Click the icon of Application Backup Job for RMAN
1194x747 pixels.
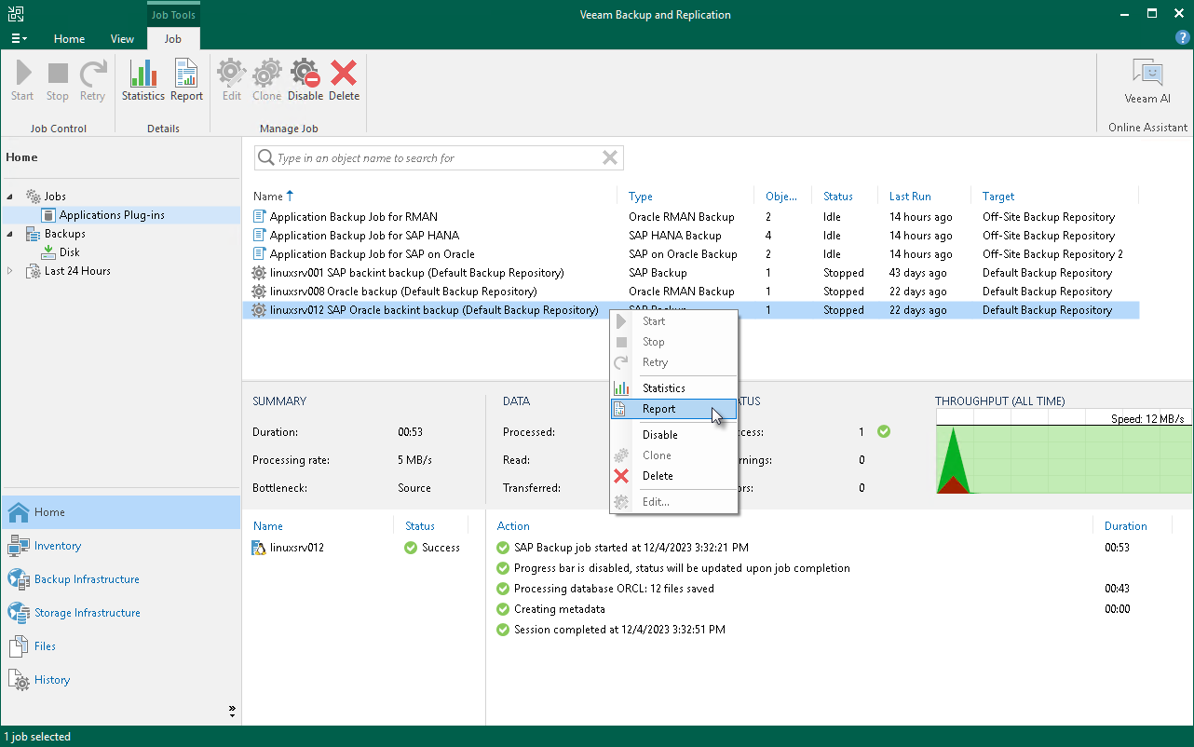[260, 217]
